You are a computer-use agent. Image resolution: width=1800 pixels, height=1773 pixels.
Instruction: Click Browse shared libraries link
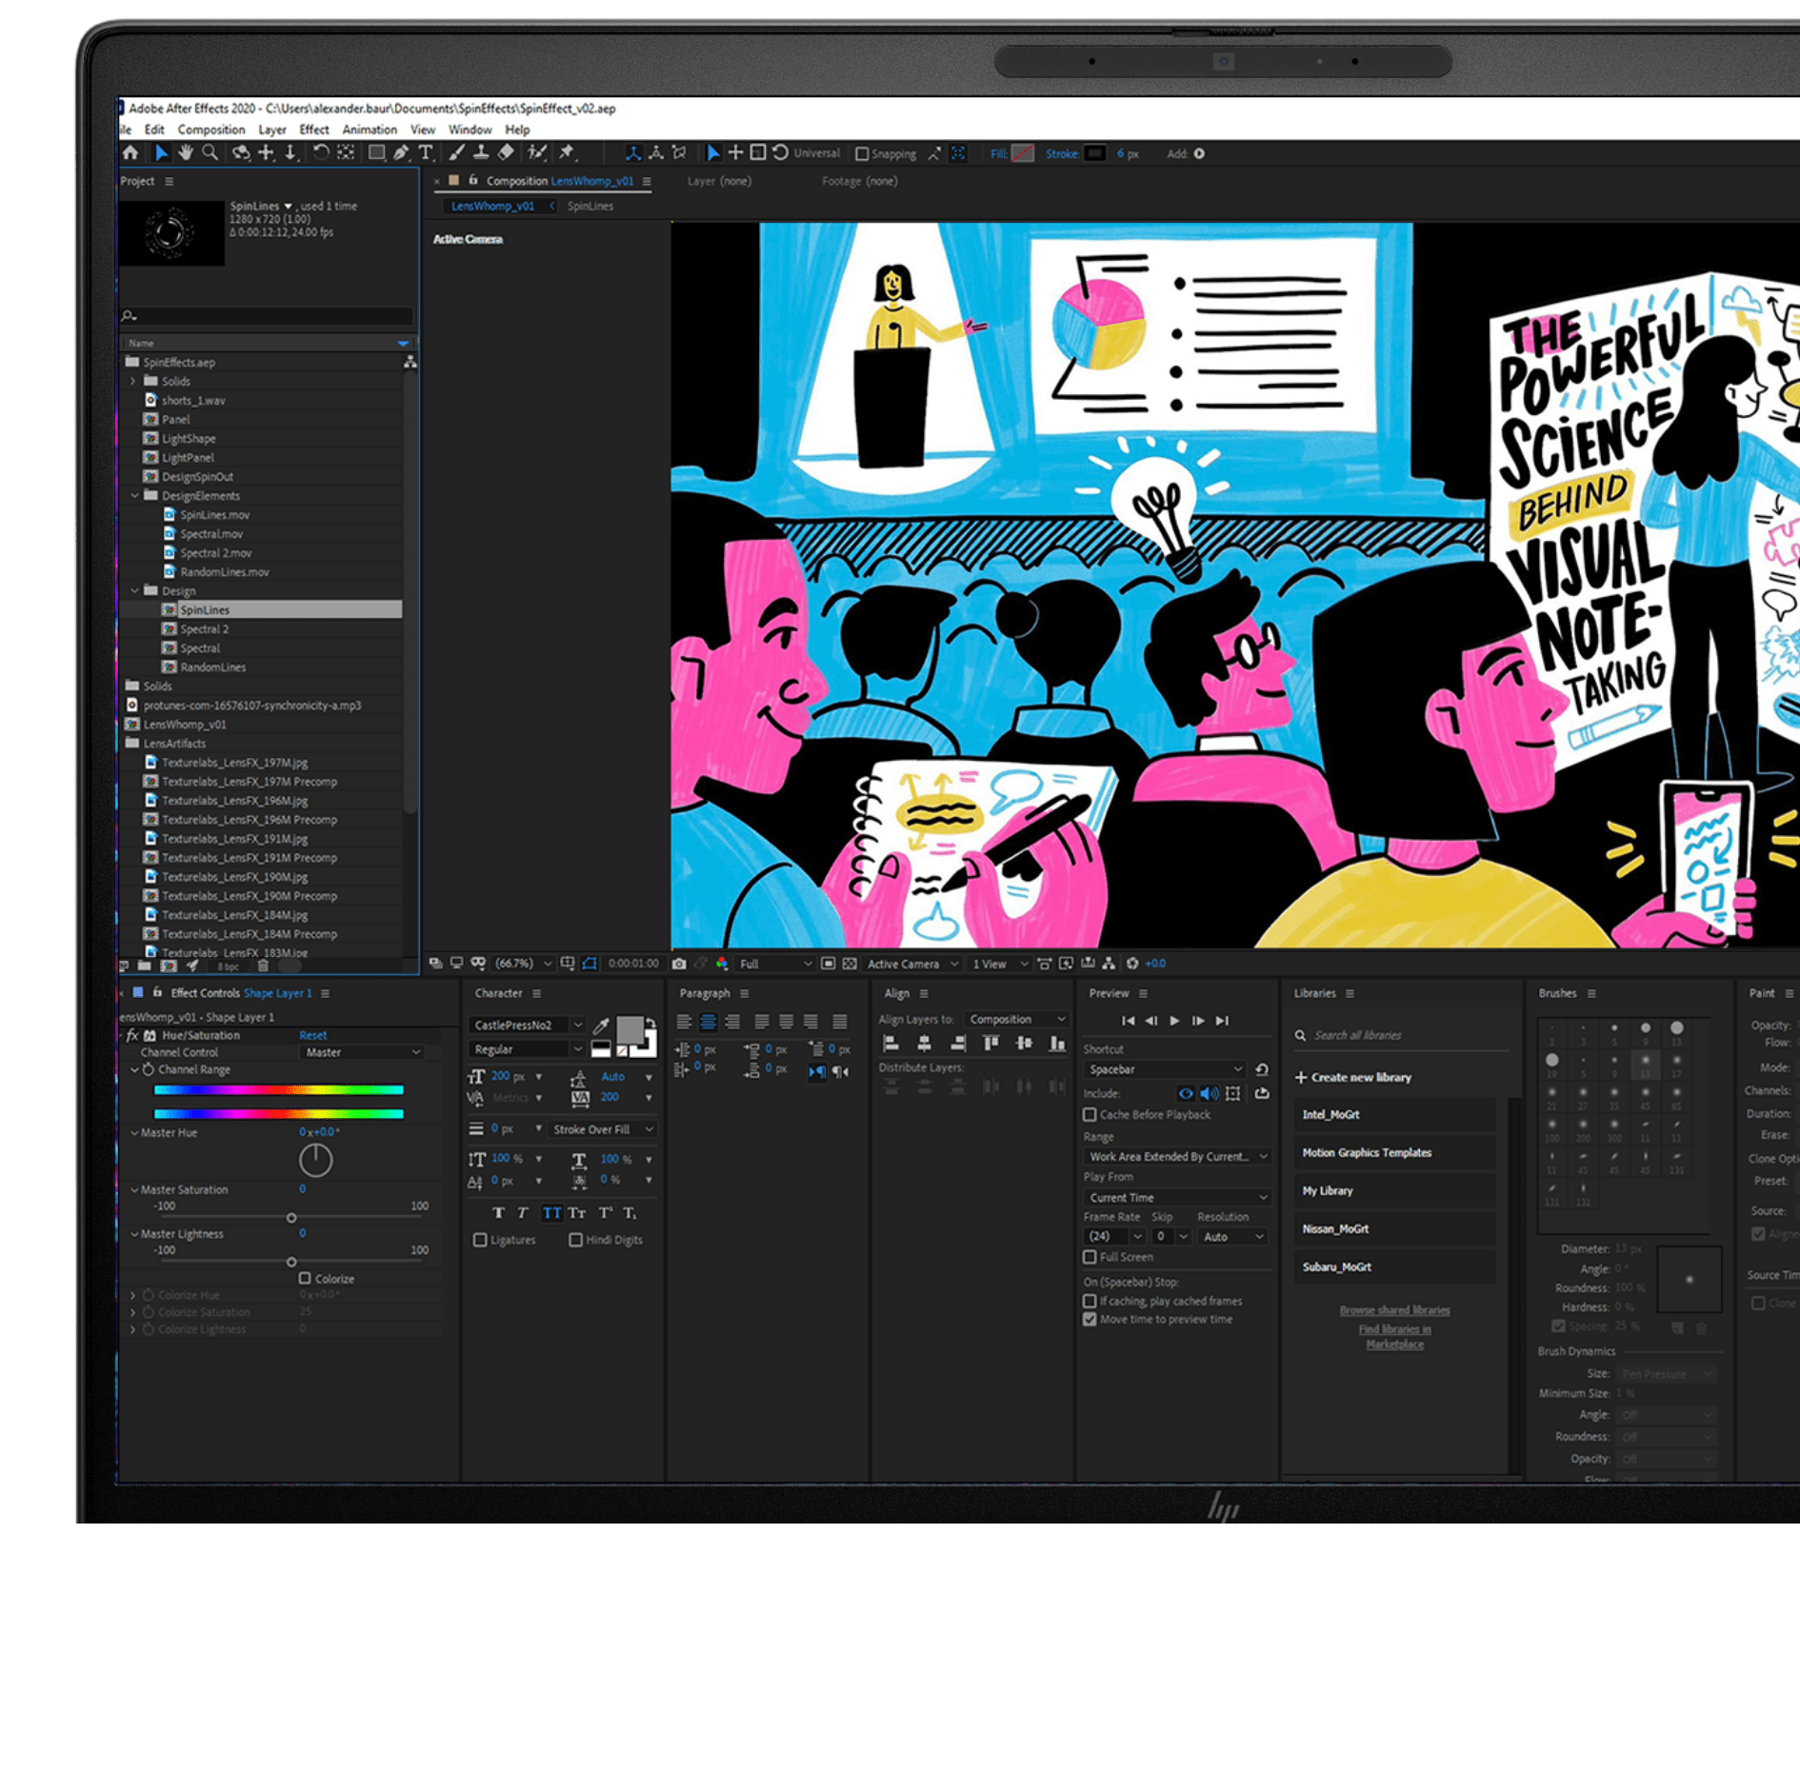point(1393,1310)
